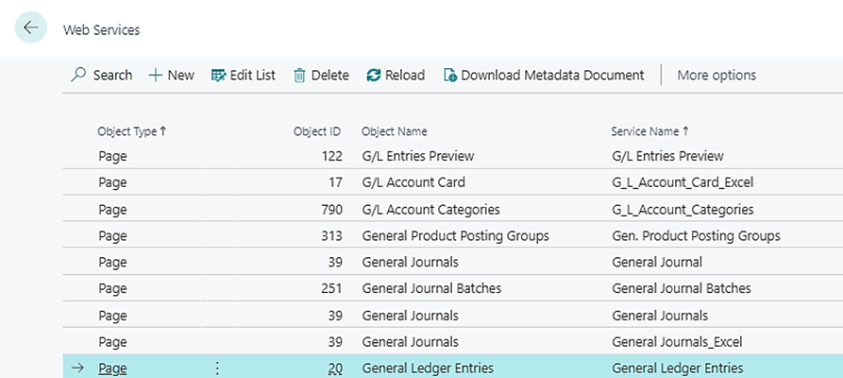Screen dimensions: 843x378
Task: Click the Download Metadata Document icon
Action: pos(450,76)
